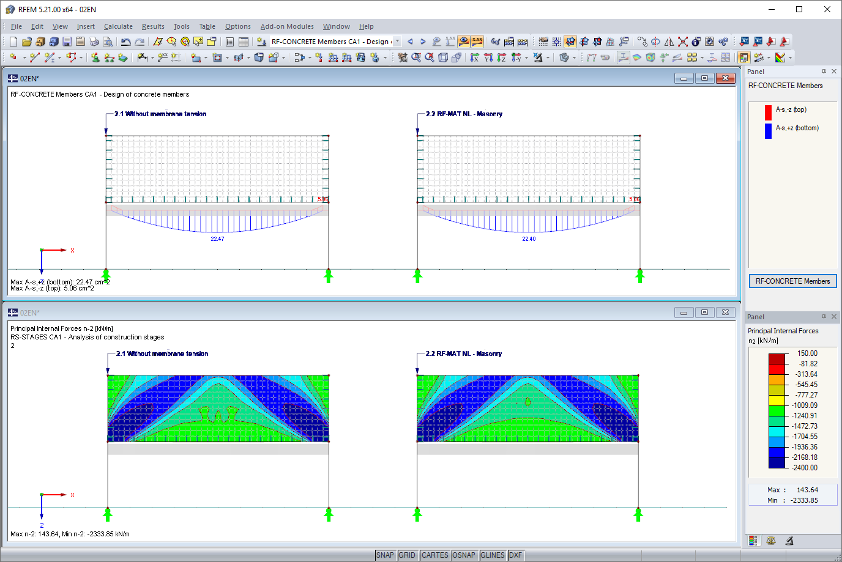Maximize the upper 02EN* view window
Image resolution: width=842 pixels, height=562 pixels.
tap(704, 78)
